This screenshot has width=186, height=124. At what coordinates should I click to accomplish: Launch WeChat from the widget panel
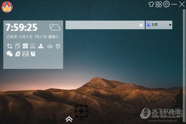point(9,54)
